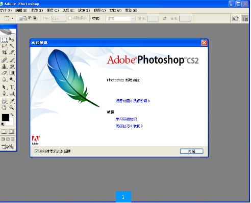The image size is (251, 203).
Task: Open the online tips and tricks link
Action: pos(129,126)
